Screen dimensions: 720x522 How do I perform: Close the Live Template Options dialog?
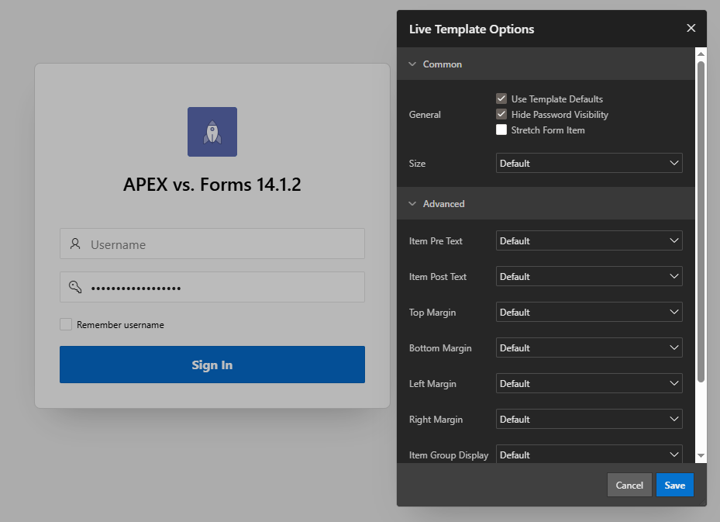691,28
